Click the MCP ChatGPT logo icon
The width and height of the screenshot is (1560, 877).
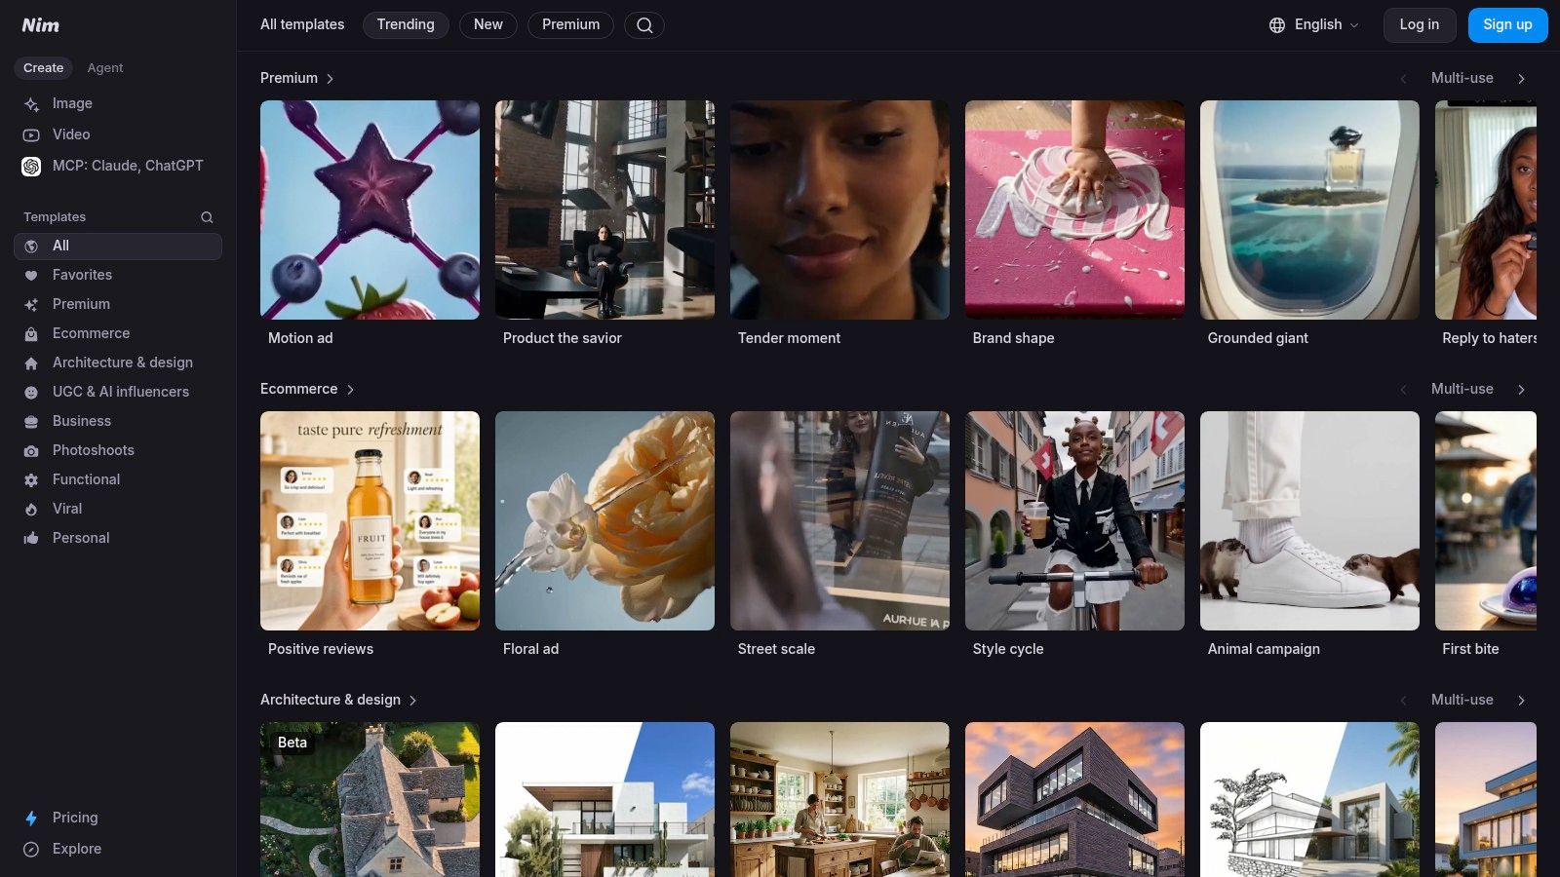pyautogui.click(x=31, y=167)
